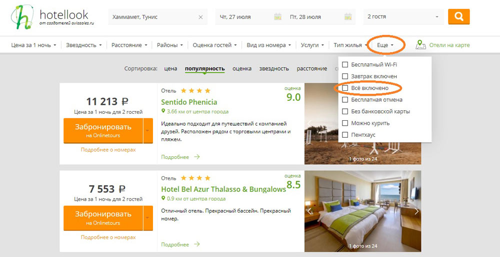Image resolution: width=500 pixels, height=257 pixels.
Task: Open the check-in calendar icon
Action: coord(277,16)
